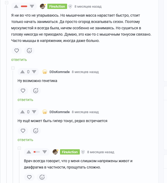This screenshot has height=183, width=167.
Task: Open DDsKomrade's avatar on the "генетика" comment
Action: point(45,72)
